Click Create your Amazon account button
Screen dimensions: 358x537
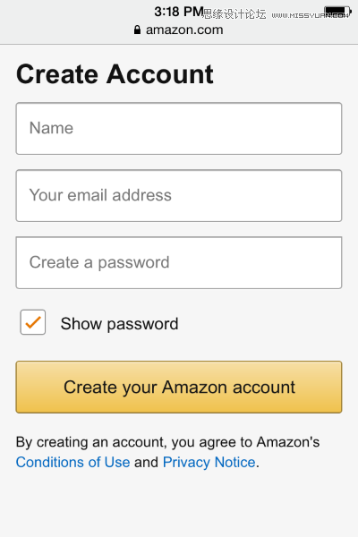coord(179,387)
